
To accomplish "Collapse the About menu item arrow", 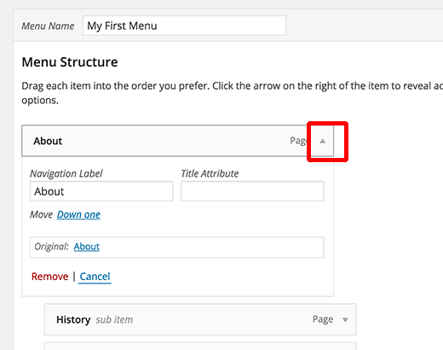I will 322,141.
